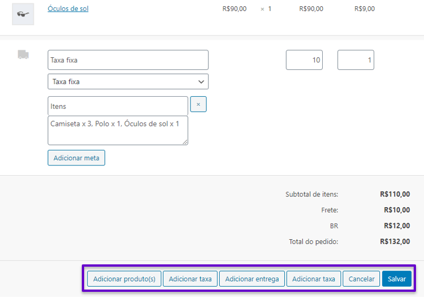Expand the Taxa fixa shipping method dropdown

[128, 81]
